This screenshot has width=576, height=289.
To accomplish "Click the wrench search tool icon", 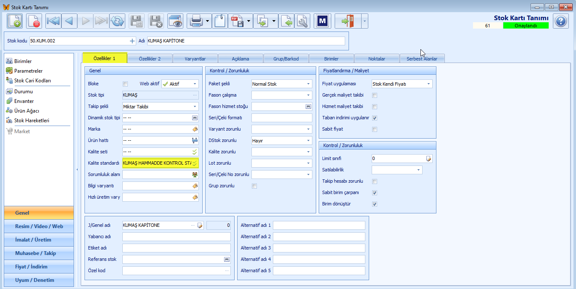I will (302, 21).
